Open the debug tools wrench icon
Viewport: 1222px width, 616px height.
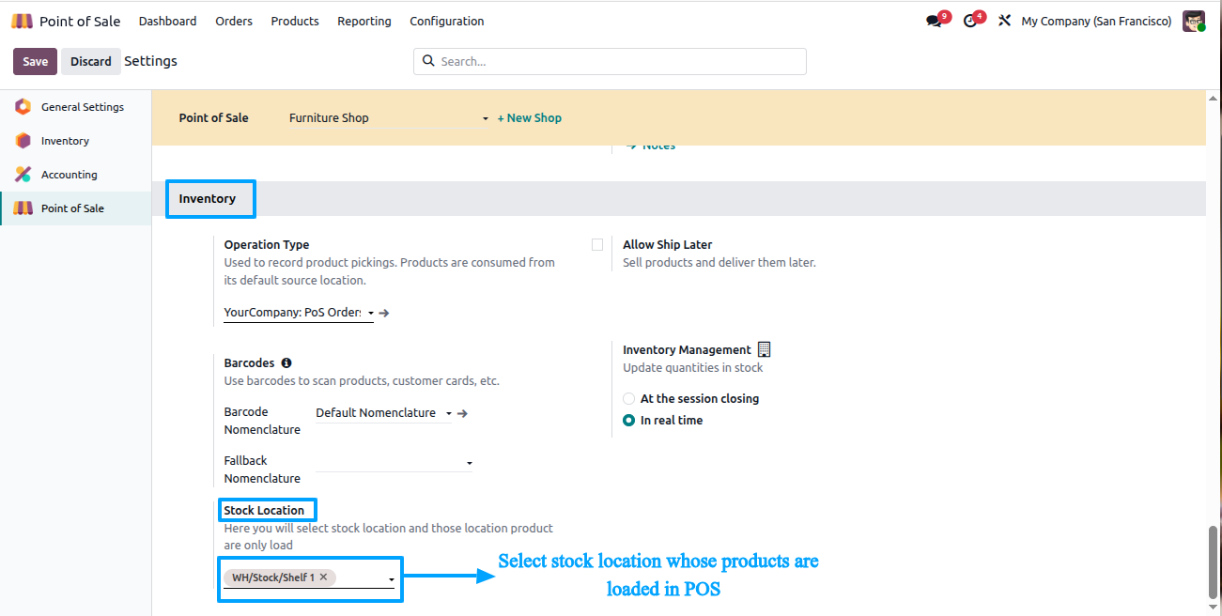click(x=1004, y=21)
